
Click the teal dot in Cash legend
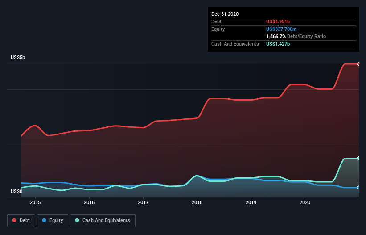pyautogui.click(x=77, y=220)
